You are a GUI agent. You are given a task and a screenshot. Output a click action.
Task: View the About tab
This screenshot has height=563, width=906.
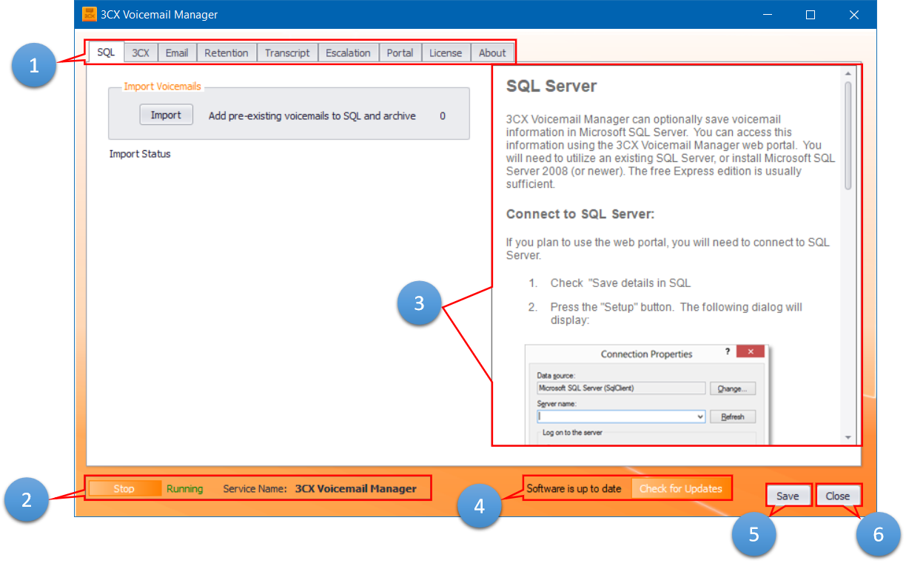(492, 52)
